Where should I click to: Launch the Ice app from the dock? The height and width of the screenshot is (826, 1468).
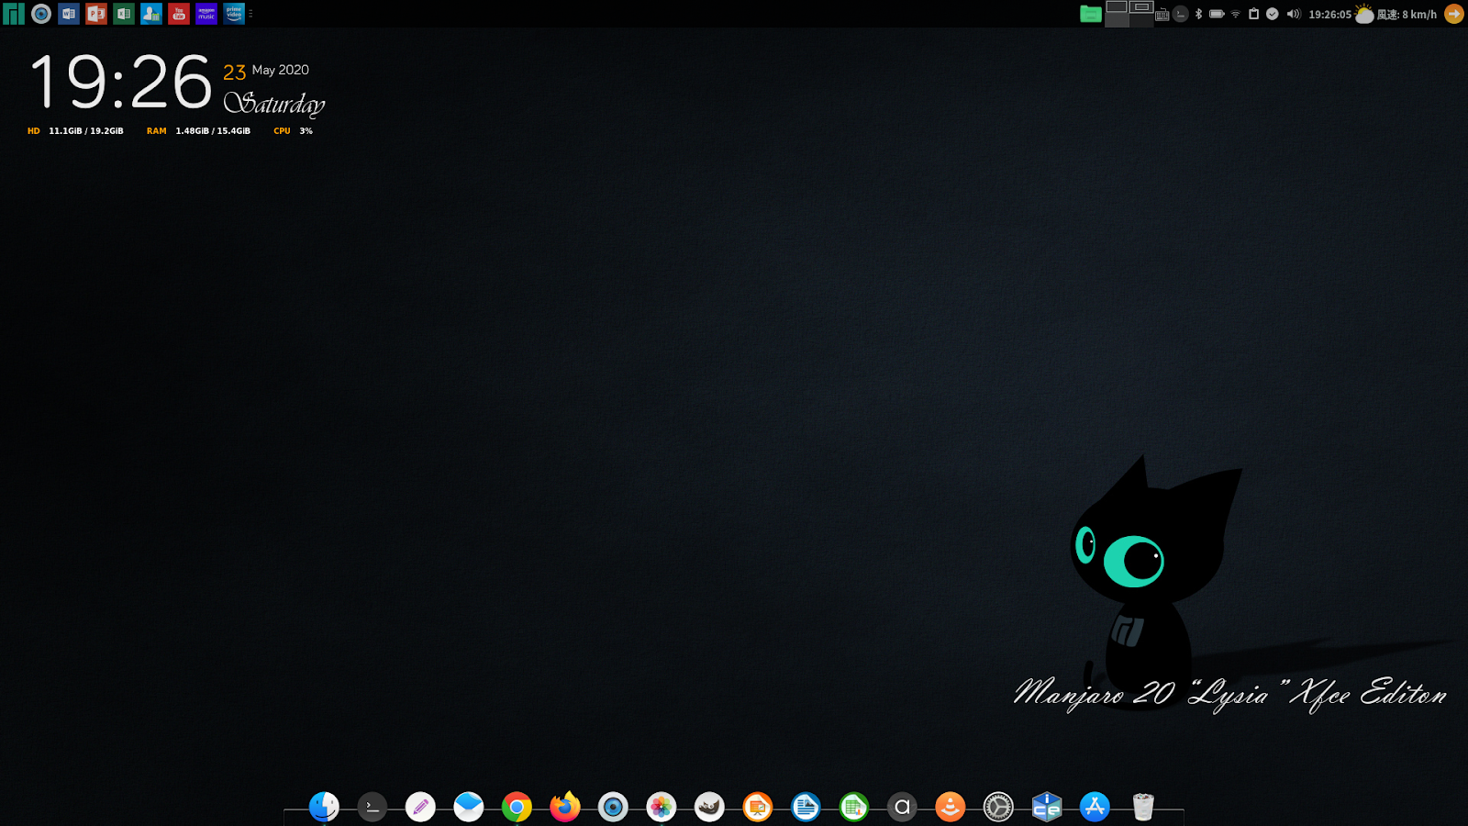click(1046, 807)
